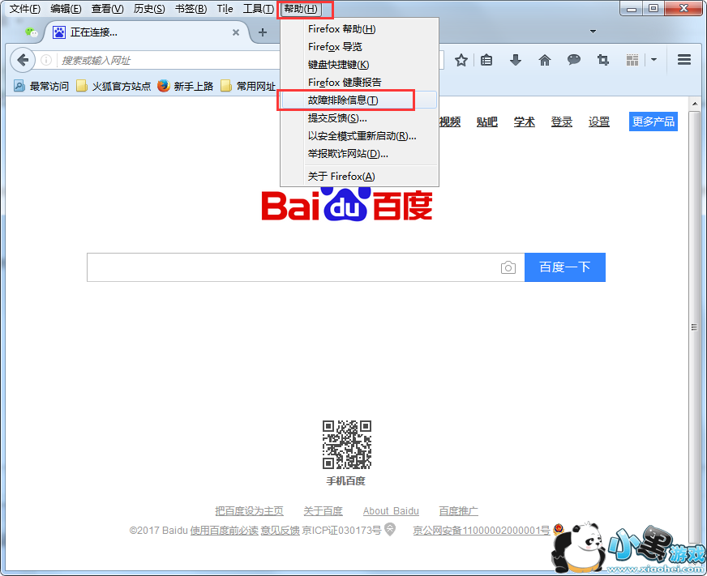Select Firefox 帮助(H) menu entry

point(359,29)
